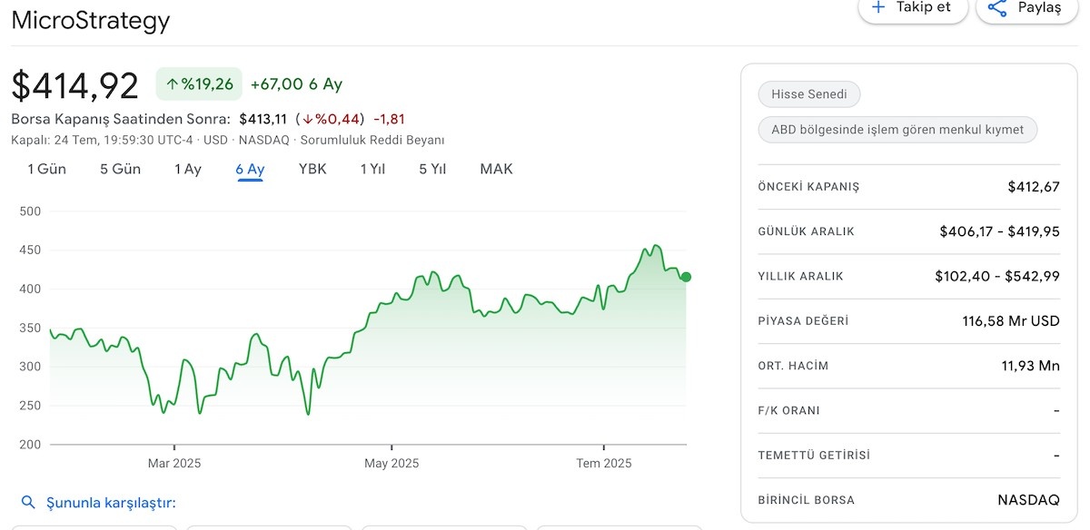Click the Tem 2025 axis label
This screenshot has width=1090, height=530.
click(x=604, y=463)
